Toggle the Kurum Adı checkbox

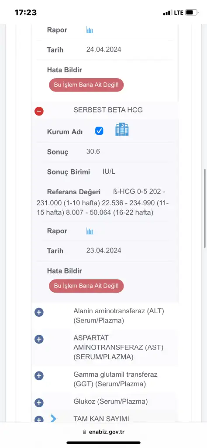point(99,131)
